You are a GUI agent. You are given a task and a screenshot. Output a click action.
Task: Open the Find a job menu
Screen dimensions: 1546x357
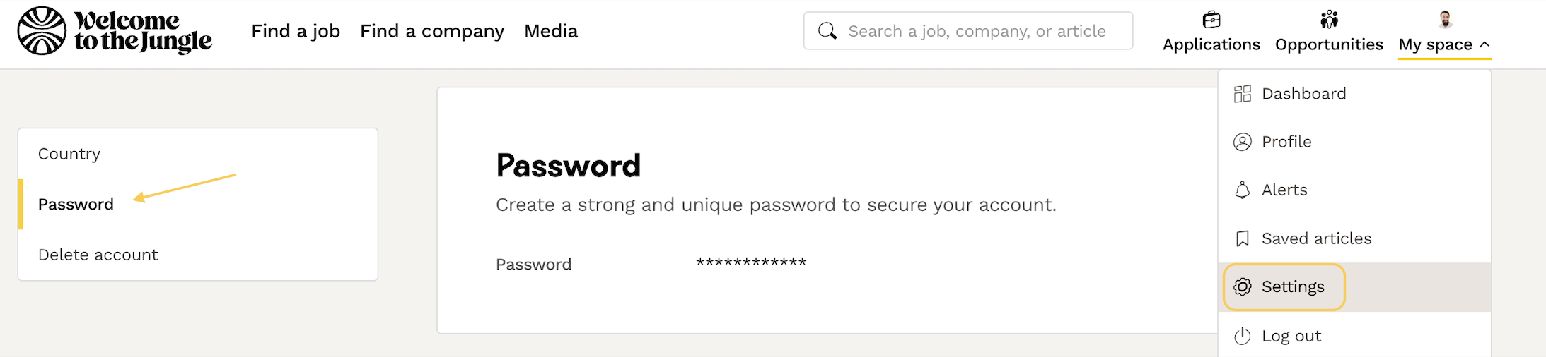click(x=296, y=31)
